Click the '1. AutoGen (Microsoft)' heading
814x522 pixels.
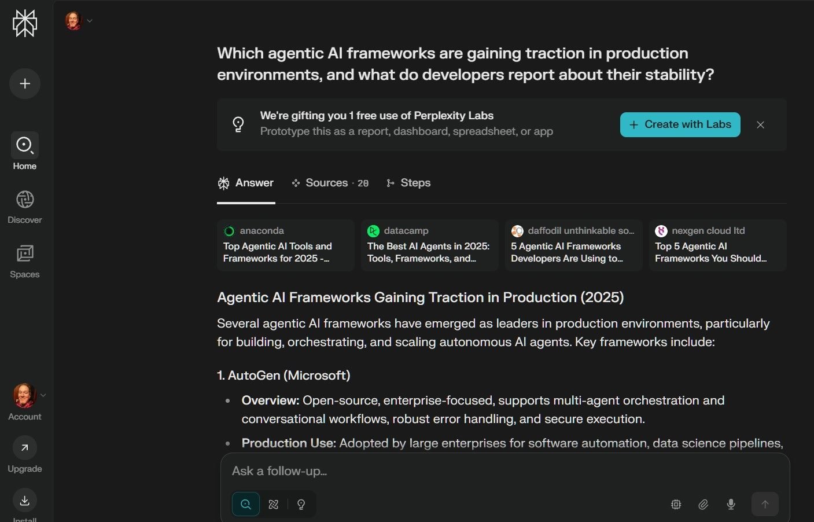283,376
